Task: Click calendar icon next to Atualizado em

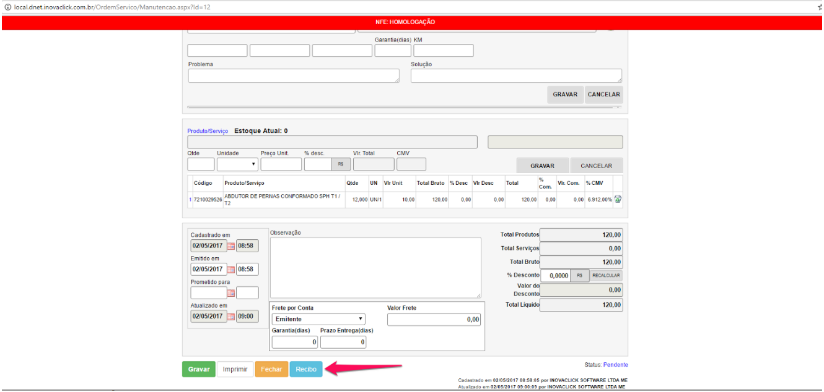Action: tap(231, 317)
